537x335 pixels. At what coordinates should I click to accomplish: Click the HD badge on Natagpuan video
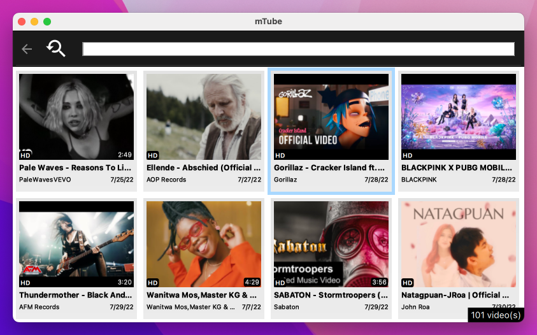click(408, 283)
